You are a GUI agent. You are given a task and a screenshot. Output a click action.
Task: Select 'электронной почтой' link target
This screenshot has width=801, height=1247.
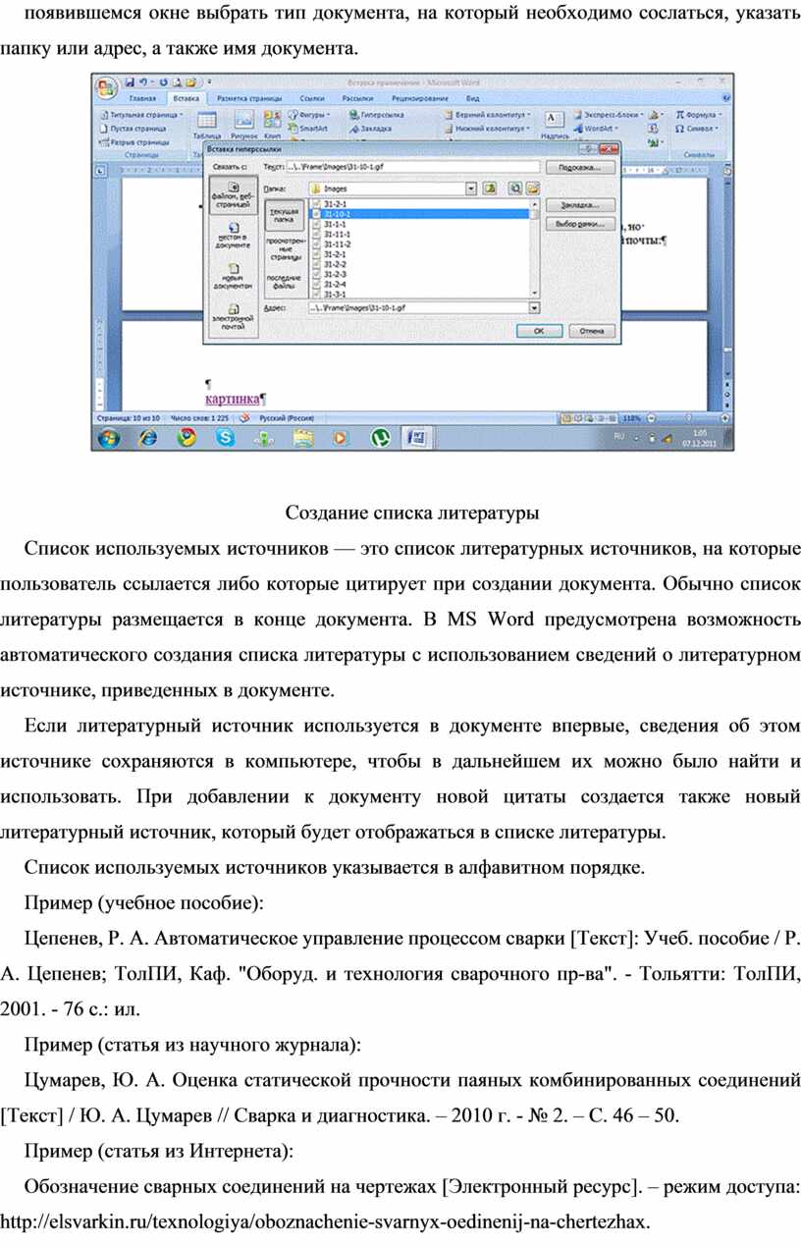(234, 318)
